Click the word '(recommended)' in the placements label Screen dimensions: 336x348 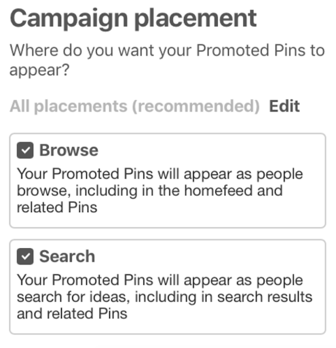pos(196,106)
